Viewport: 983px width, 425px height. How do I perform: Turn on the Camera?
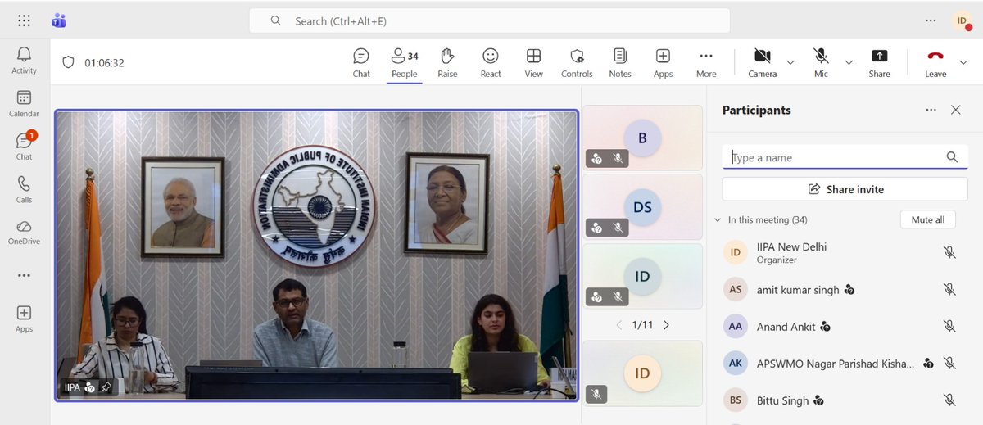[x=762, y=62]
